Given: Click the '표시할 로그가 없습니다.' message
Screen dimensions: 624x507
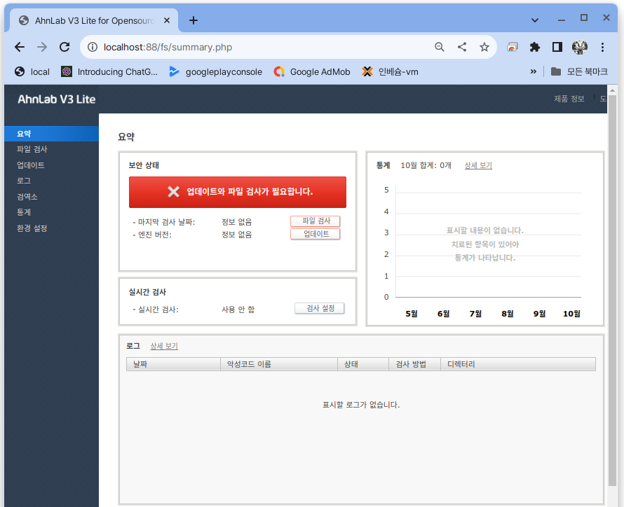Looking at the screenshot, I should tap(361, 405).
